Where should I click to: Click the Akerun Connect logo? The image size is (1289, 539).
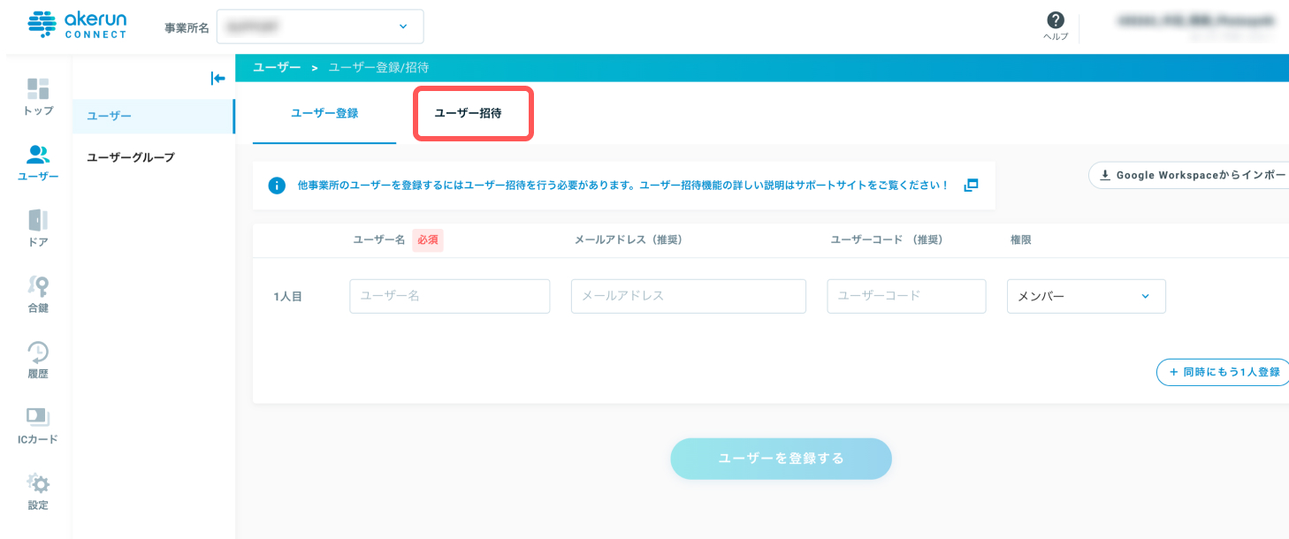[x=78, y=24]
